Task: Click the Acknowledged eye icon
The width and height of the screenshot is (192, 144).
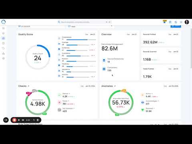Action: pyautogui.click(x=142, y=102)
